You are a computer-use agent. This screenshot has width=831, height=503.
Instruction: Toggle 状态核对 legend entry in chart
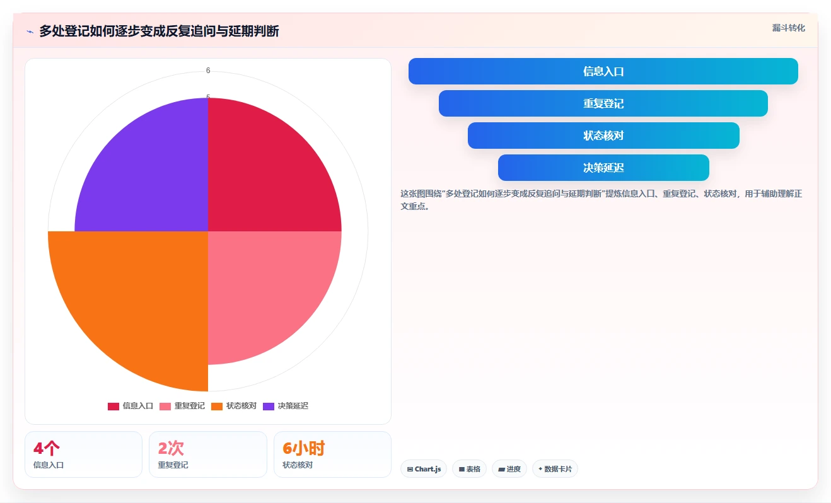(234, 406)
